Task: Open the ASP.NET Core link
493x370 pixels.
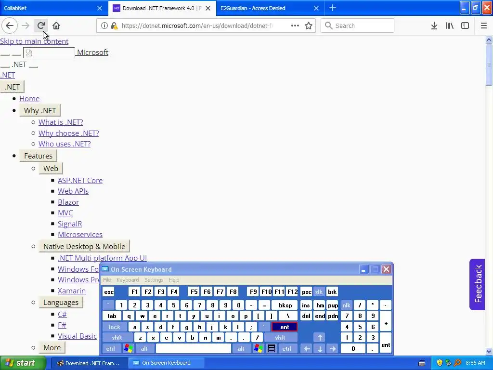Action: (80, 180)
